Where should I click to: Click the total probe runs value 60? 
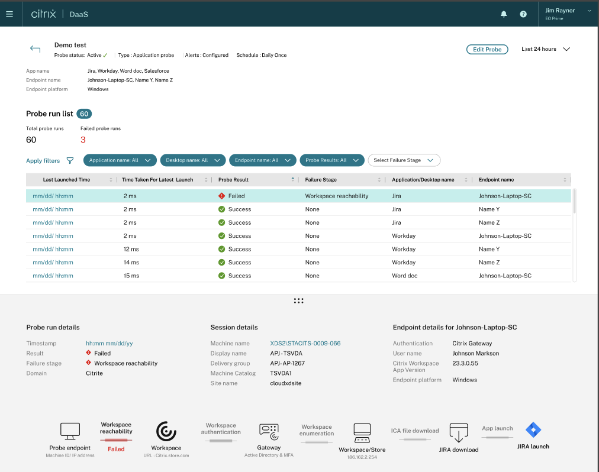[x=31, y=140]
